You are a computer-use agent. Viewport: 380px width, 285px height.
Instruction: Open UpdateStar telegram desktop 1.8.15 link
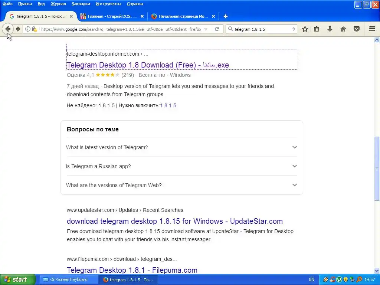tap(175, 221)
